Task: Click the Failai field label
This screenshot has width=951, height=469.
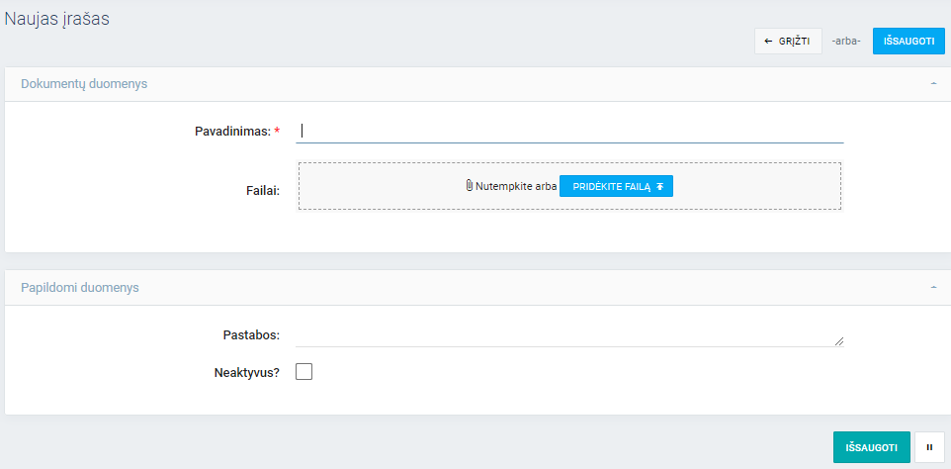Action: 262,190
